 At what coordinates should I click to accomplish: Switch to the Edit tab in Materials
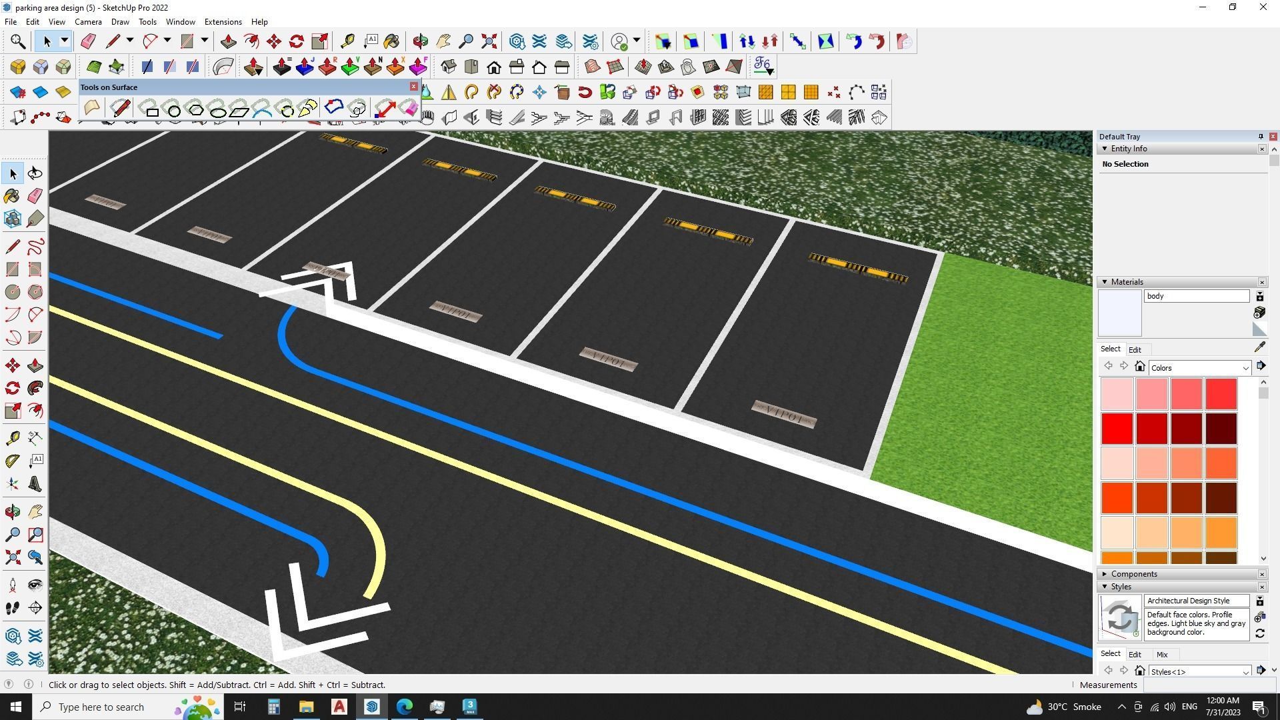(x=1135, y=350)
